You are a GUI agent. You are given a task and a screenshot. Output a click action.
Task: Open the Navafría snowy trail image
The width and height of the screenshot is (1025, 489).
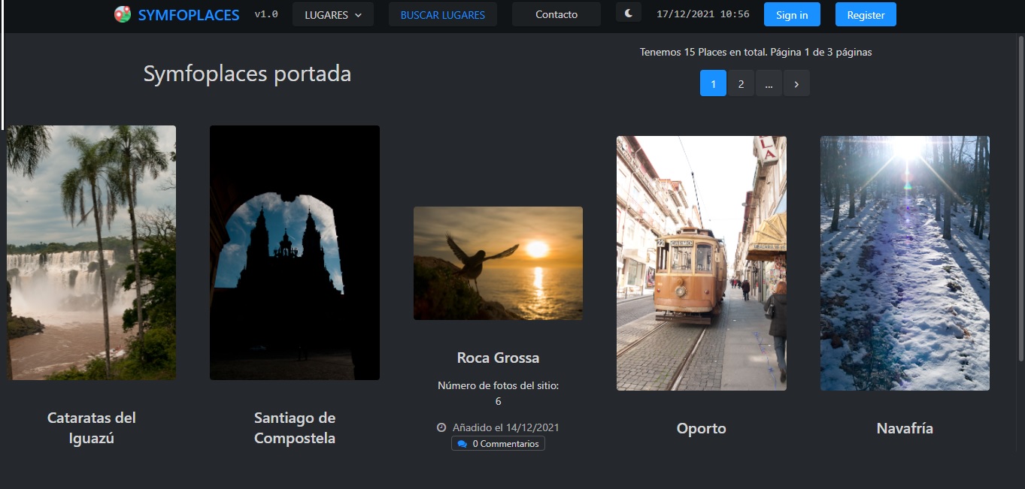click(x=904, y=263)
